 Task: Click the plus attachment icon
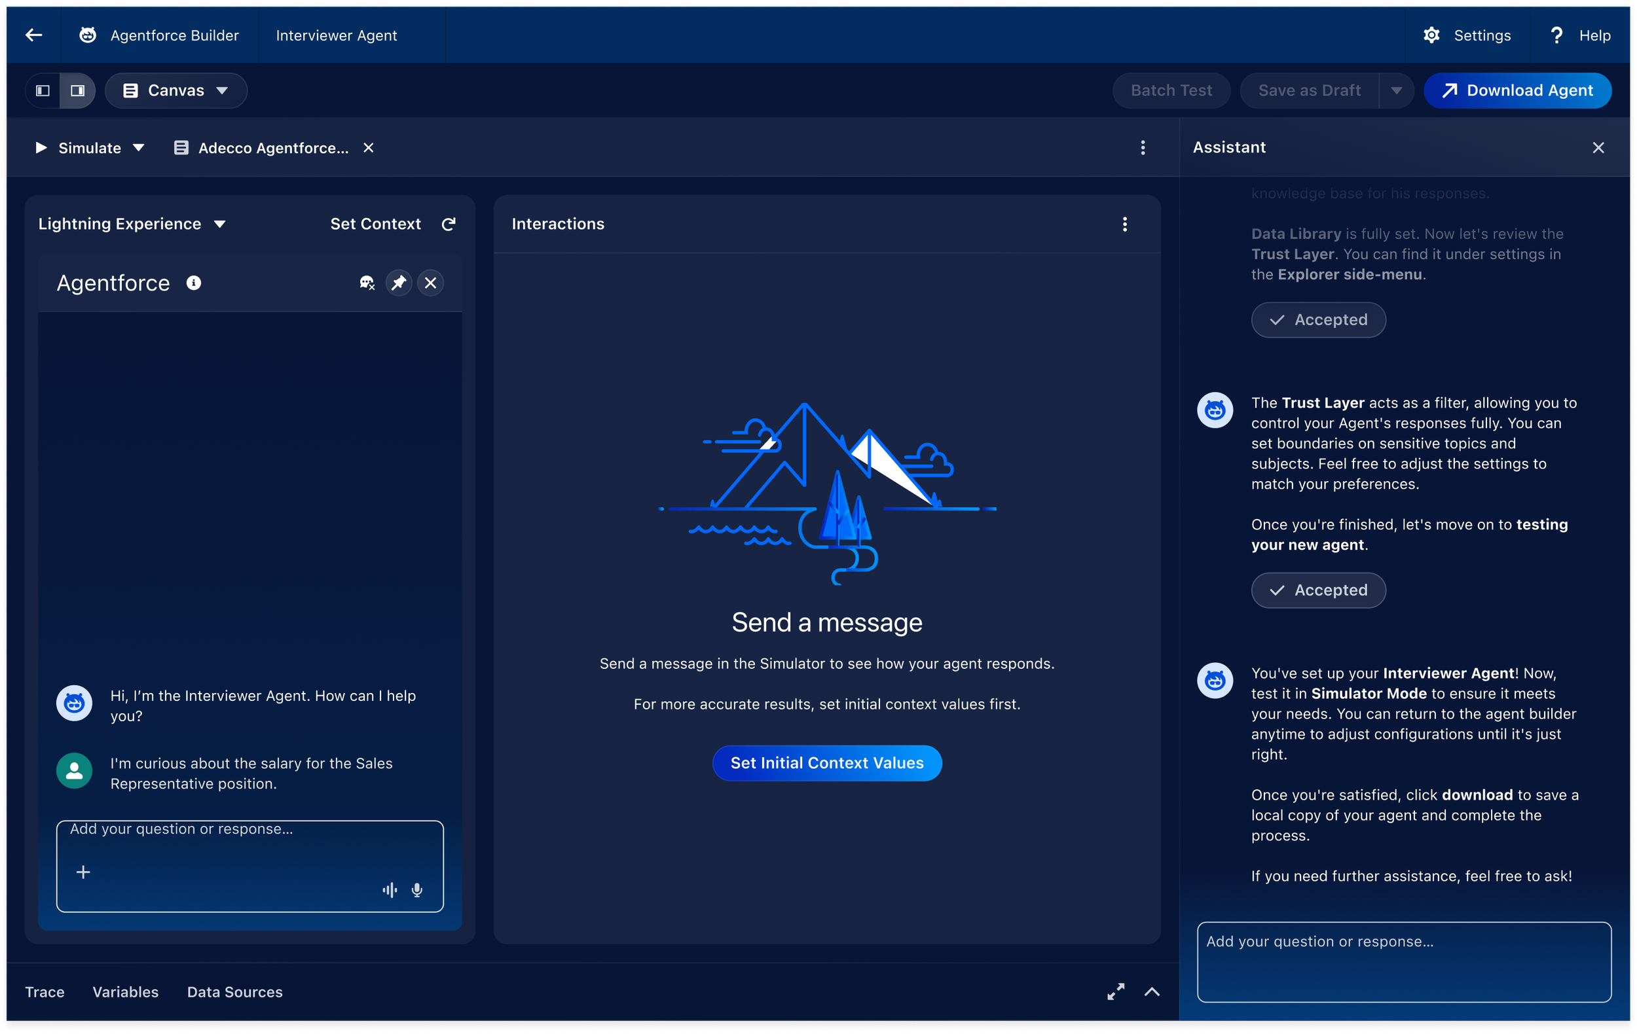83,872
